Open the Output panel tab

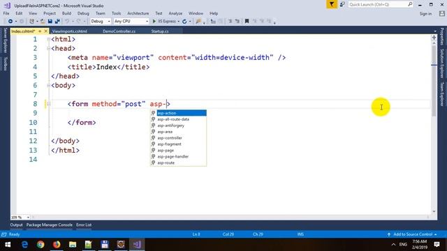(16, 225)
